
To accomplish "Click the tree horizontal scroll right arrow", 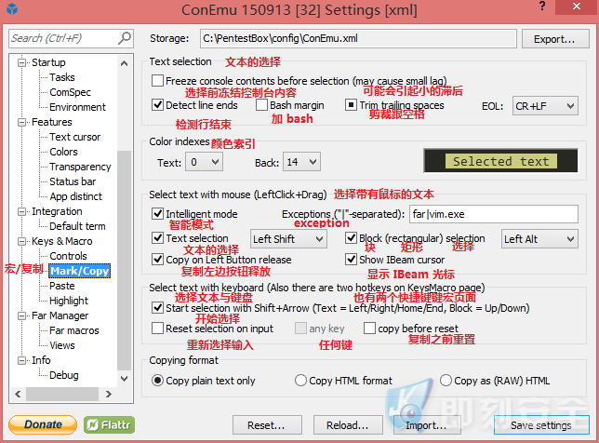I will [109, 394].
